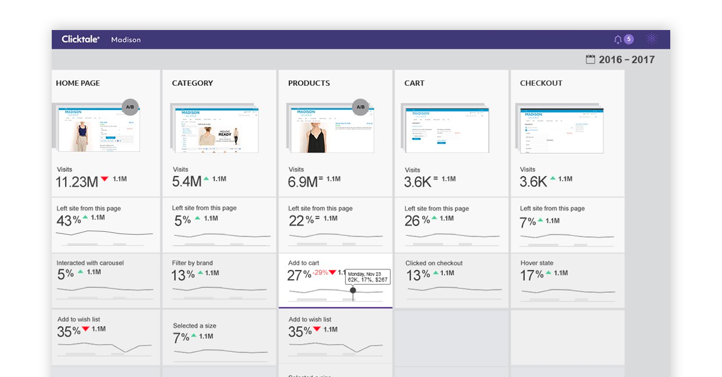Open the 'Interacted with carousel' metric card
This screenshot has width=722, height=377.
pyautogui.click(x=106, y=281)
